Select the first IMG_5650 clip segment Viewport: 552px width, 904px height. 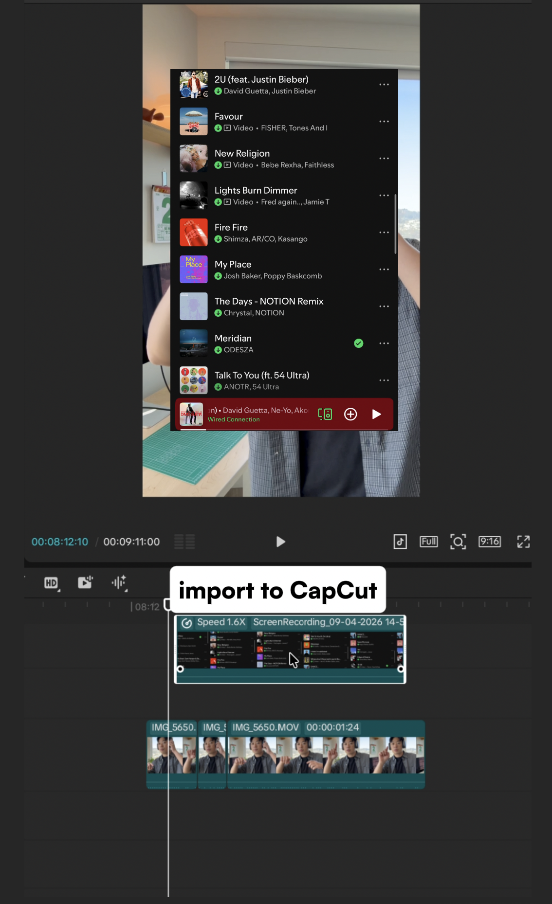[x=172, y=754]
